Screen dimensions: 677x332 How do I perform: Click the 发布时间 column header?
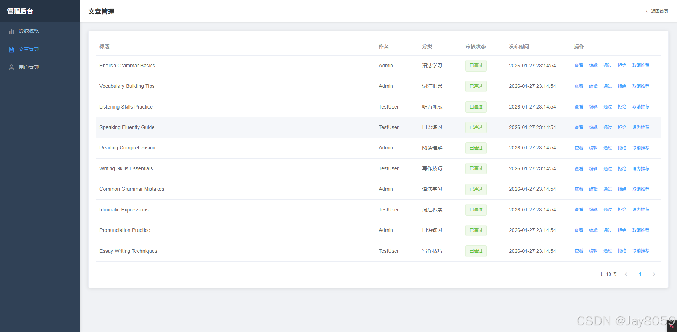pos(519,47)
